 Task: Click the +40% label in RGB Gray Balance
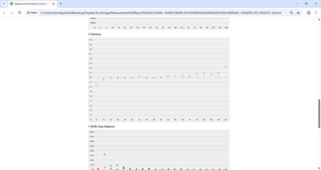(92, 132)
